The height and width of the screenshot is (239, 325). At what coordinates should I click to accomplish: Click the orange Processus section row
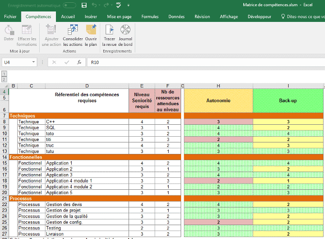point(95,198)
